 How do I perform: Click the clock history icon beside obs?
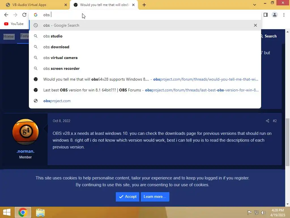36,25
